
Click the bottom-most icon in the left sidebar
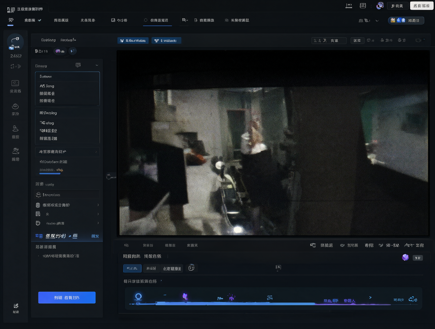click(16, 306)
